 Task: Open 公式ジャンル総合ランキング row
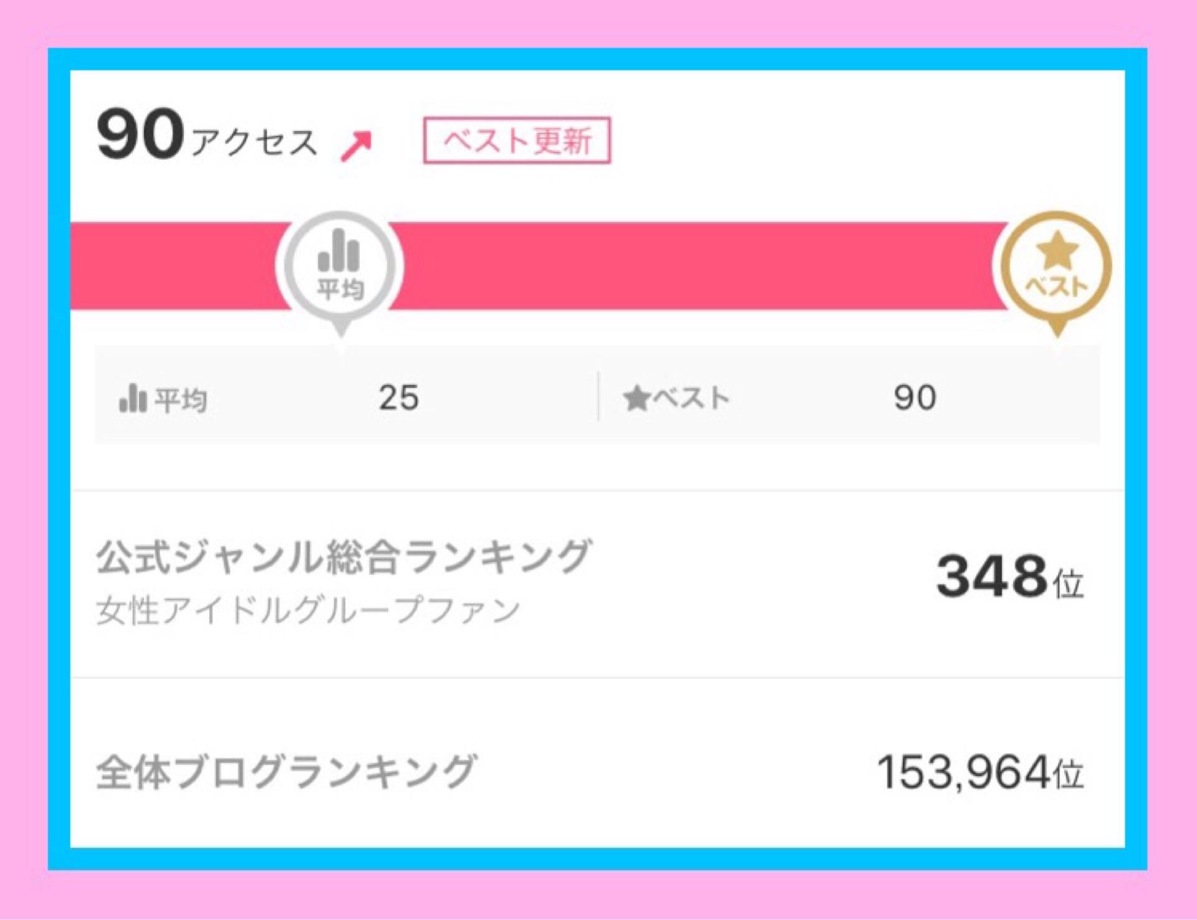(343, 556)
